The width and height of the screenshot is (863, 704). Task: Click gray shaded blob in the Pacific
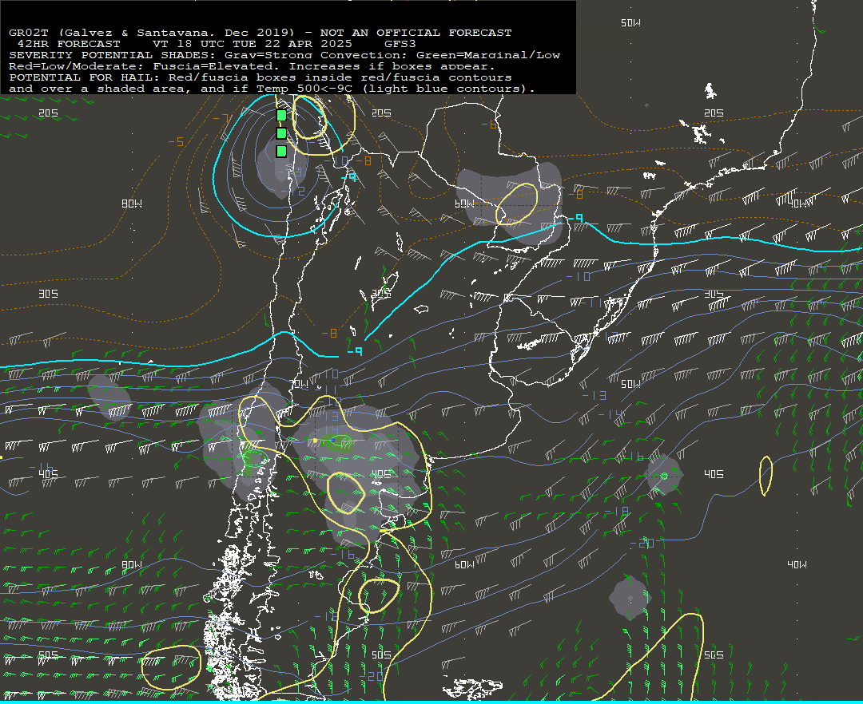tap(109, 397)
